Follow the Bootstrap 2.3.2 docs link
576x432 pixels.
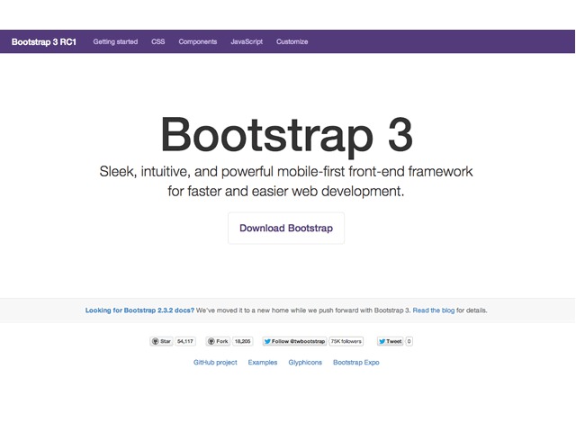(x=139, y=310)
